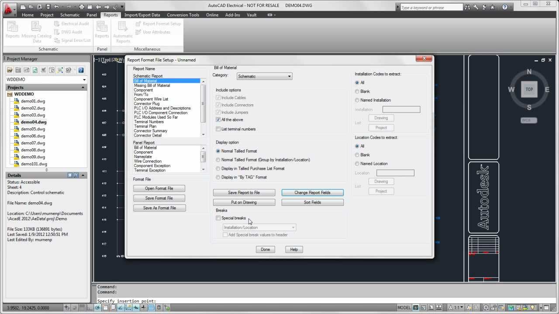Open the Category Schematic dropdown
Image resolution: width=559 pixels, height=314 pixels.
point(264,76)
